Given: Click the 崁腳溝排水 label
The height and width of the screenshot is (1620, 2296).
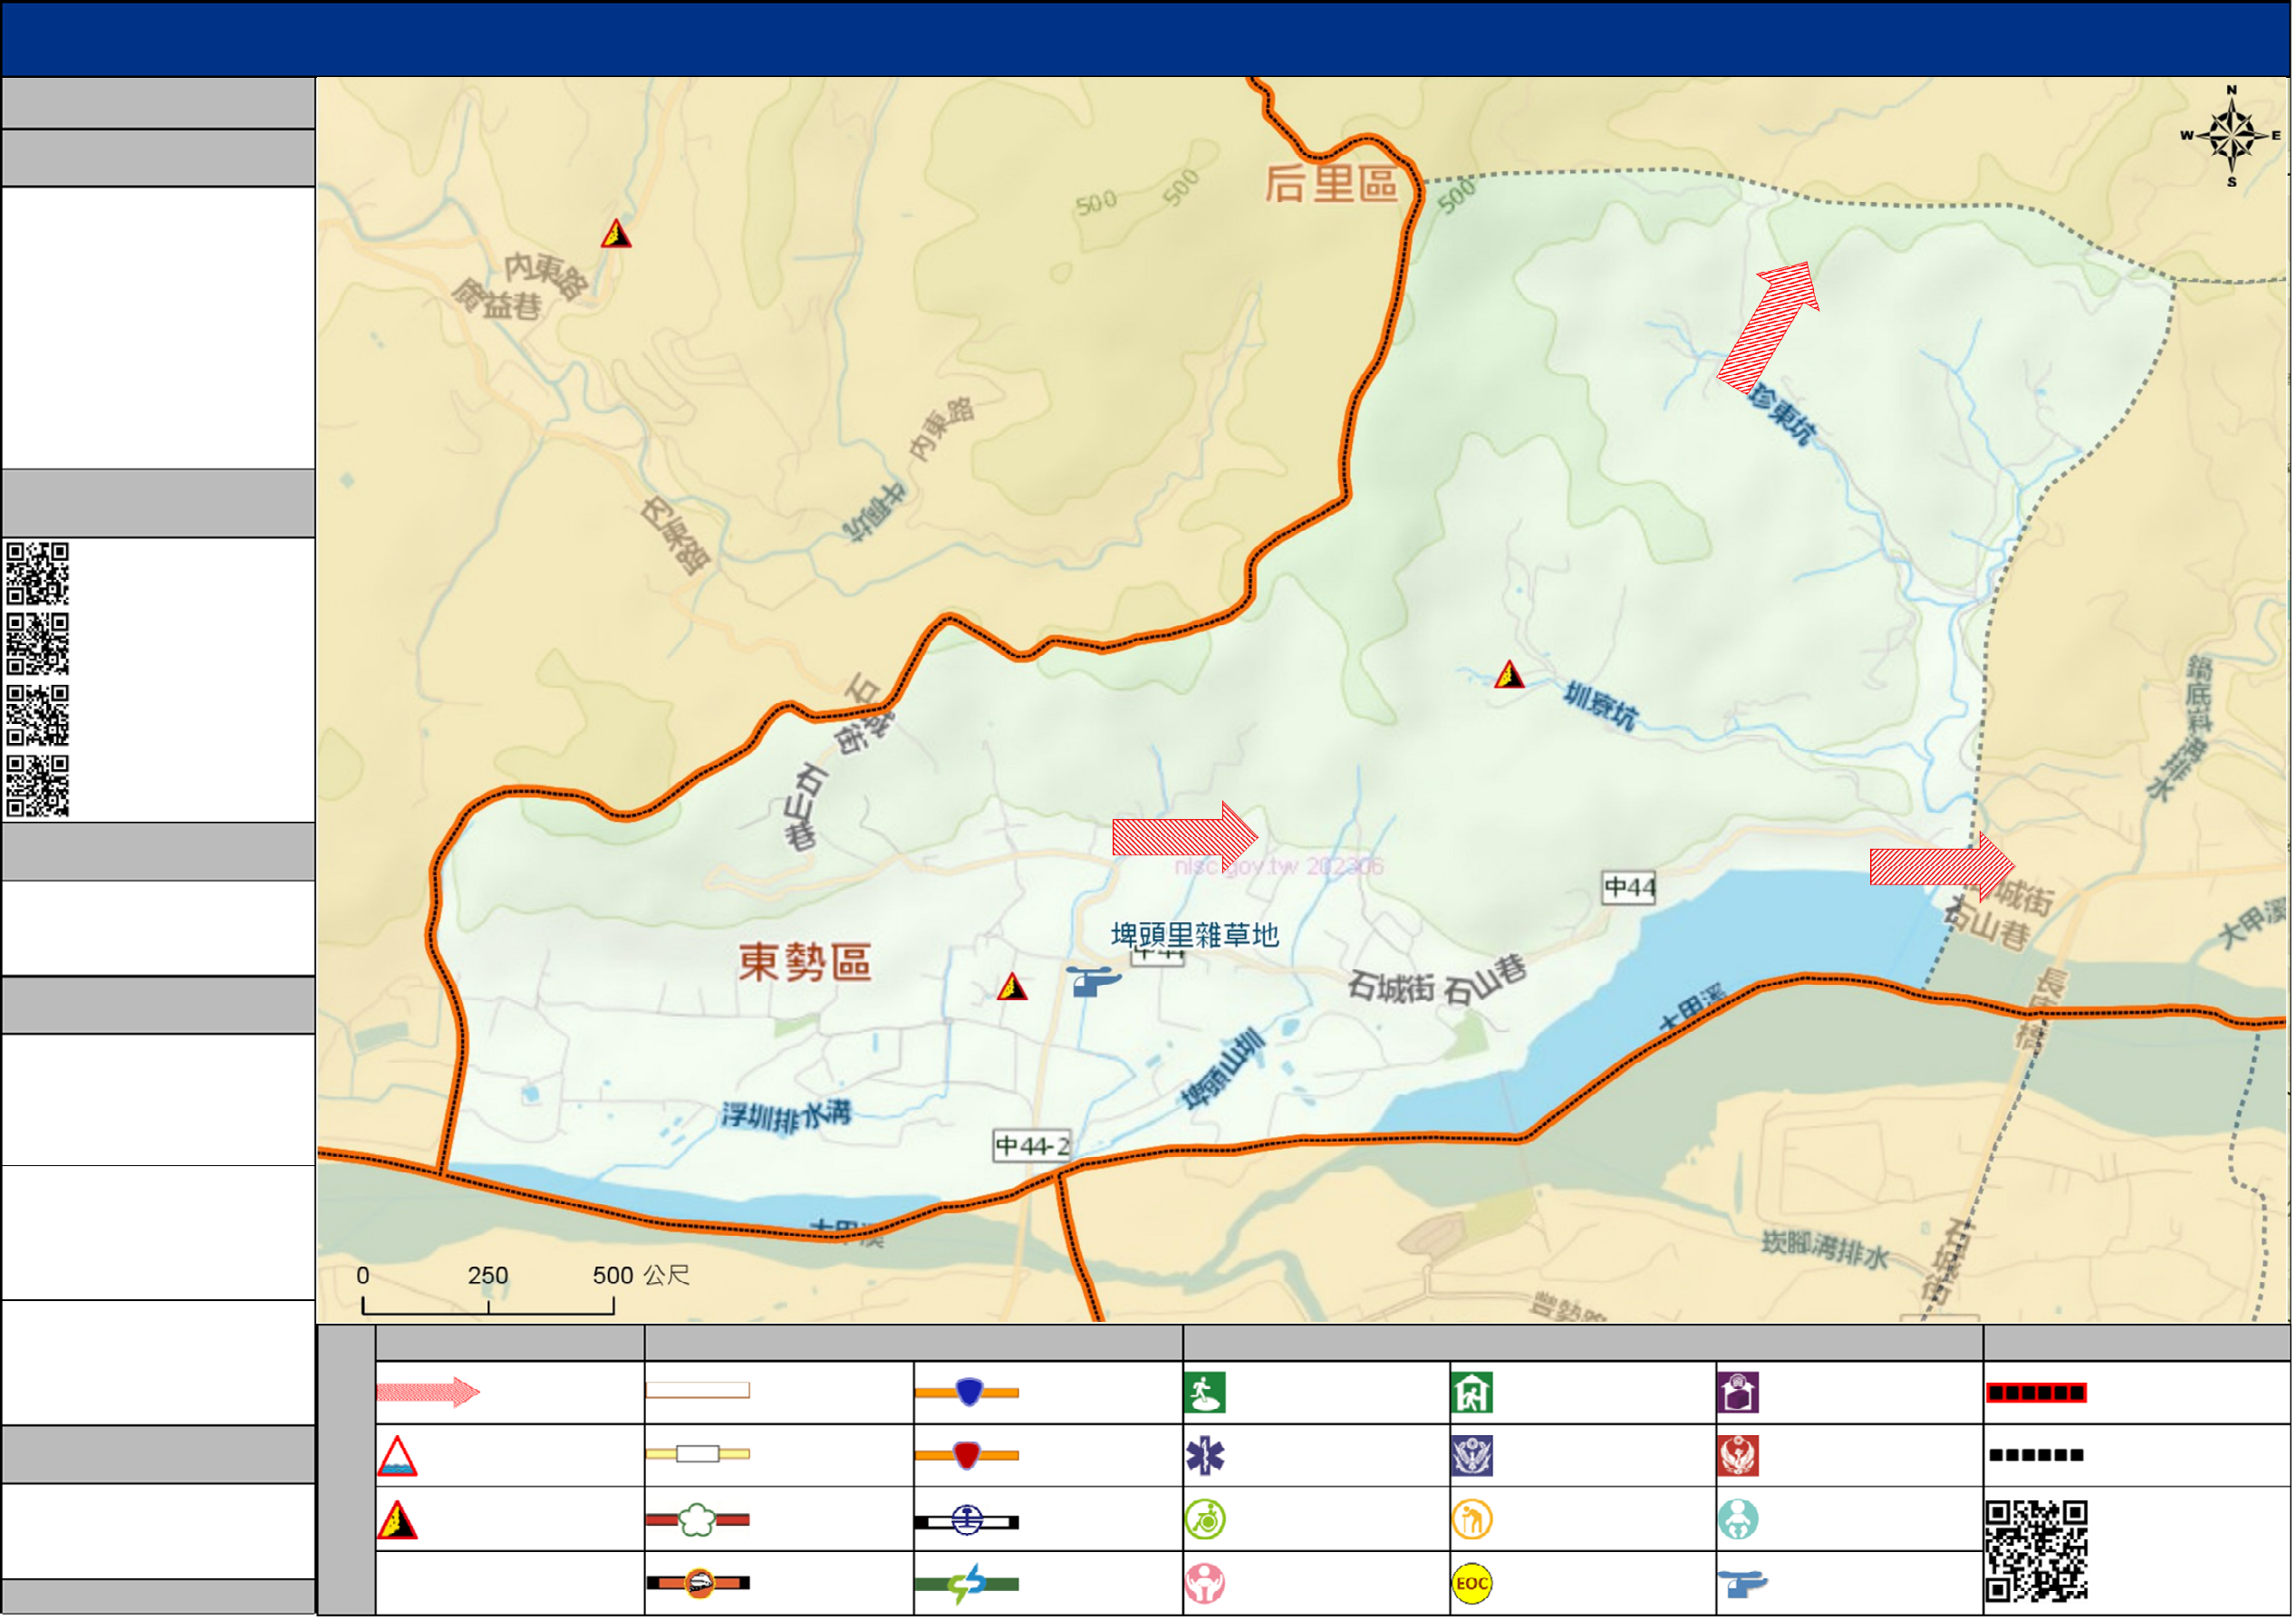Looking at the screenshot, I should coord(1826,1251).
